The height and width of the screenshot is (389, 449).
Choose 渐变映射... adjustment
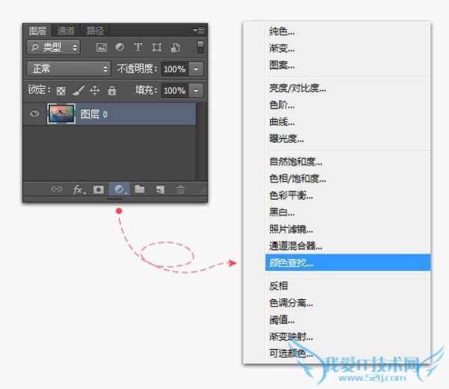click(x=348, y=337)
